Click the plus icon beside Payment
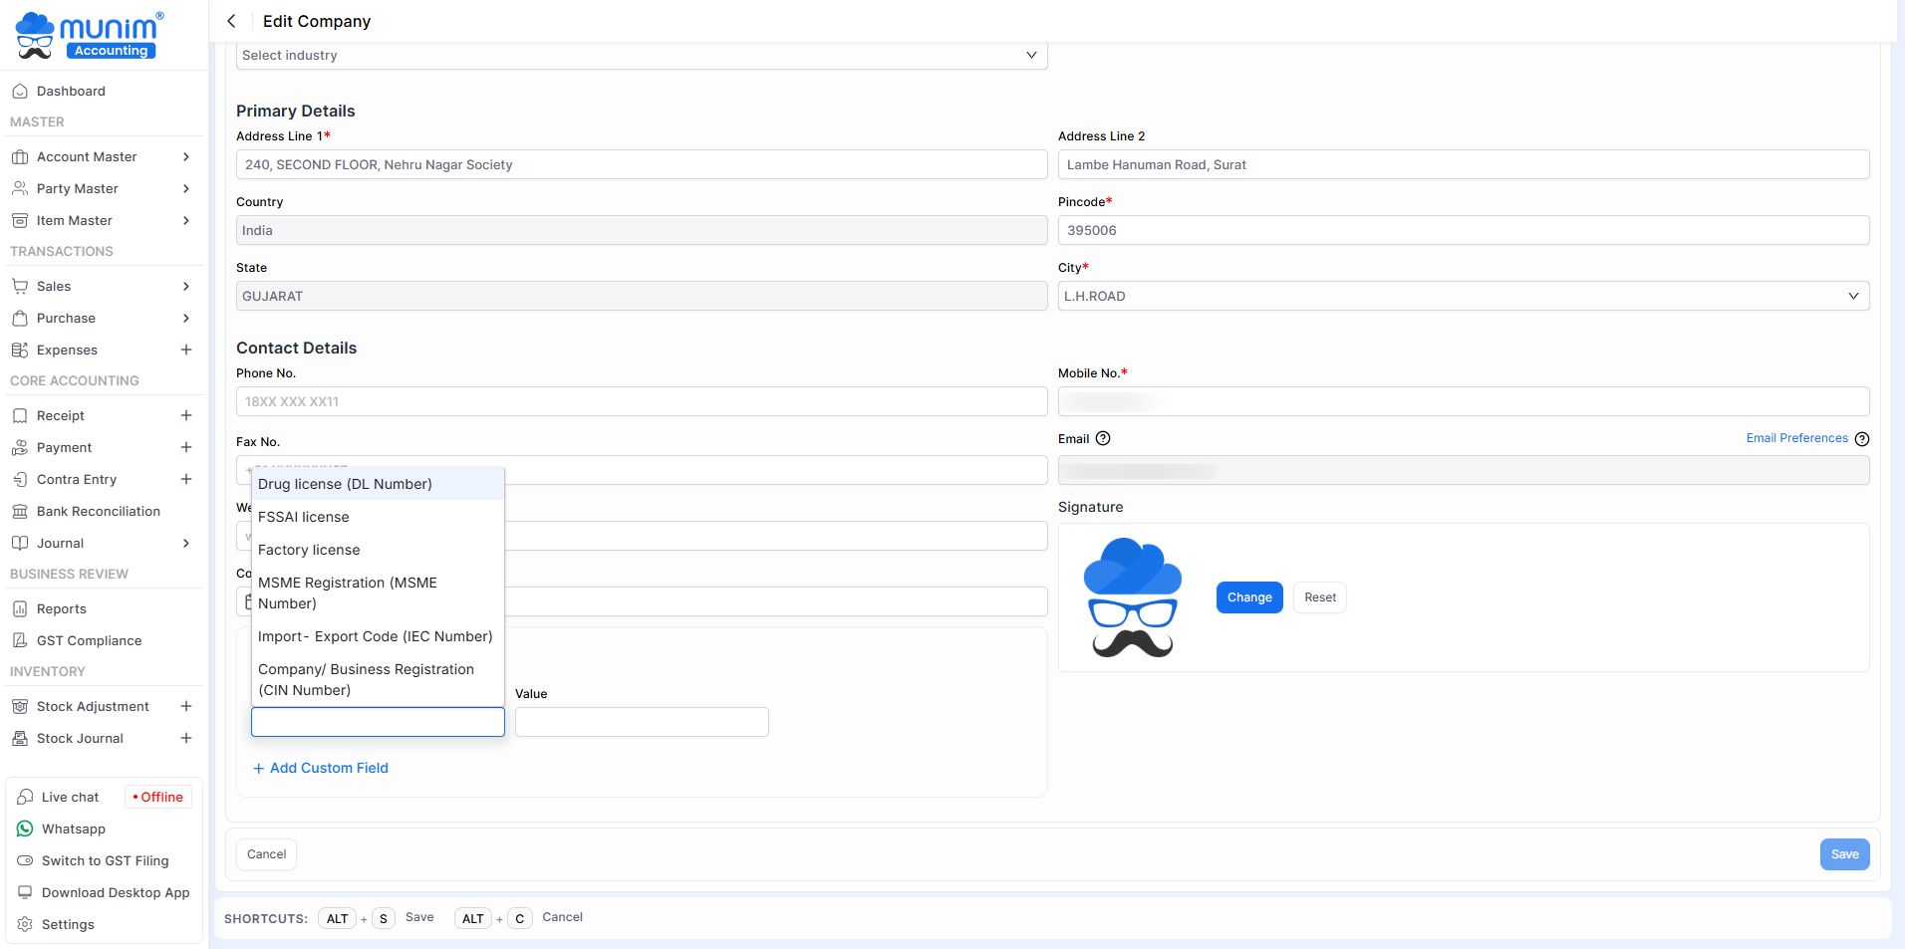The height and width of the screenshot is (949, 1905). pyautogui.click(x=186, y=447)
